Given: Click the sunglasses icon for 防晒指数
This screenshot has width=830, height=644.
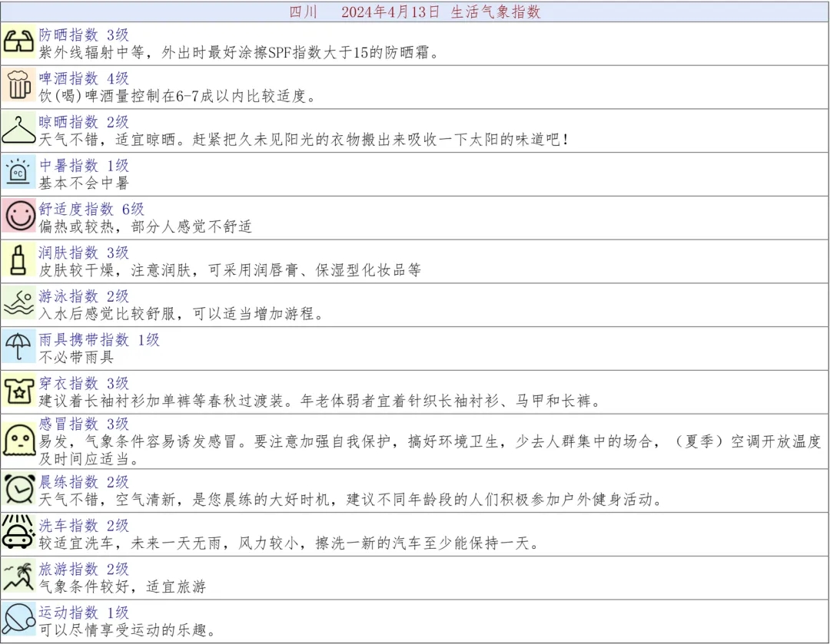Looking at the screenshot, I should pyautogui.click(x=19, y=43).
